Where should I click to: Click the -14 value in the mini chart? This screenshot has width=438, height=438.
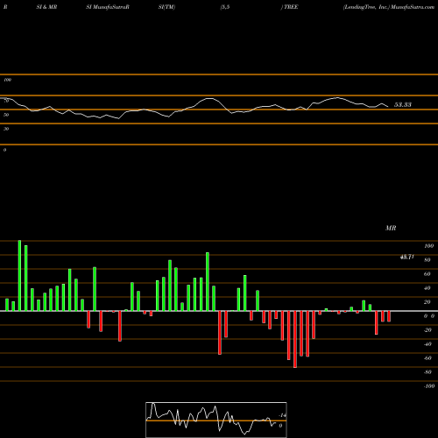[282, 415]
